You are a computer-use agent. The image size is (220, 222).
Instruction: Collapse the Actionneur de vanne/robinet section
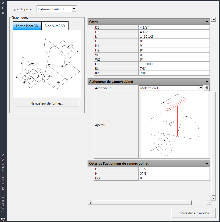point(207,82)
